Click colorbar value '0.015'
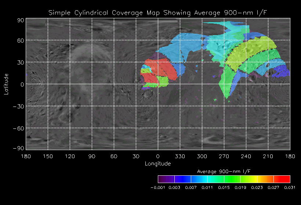Image resolution: width=301 pixels, height=205 pixels. tap(224, 187)
